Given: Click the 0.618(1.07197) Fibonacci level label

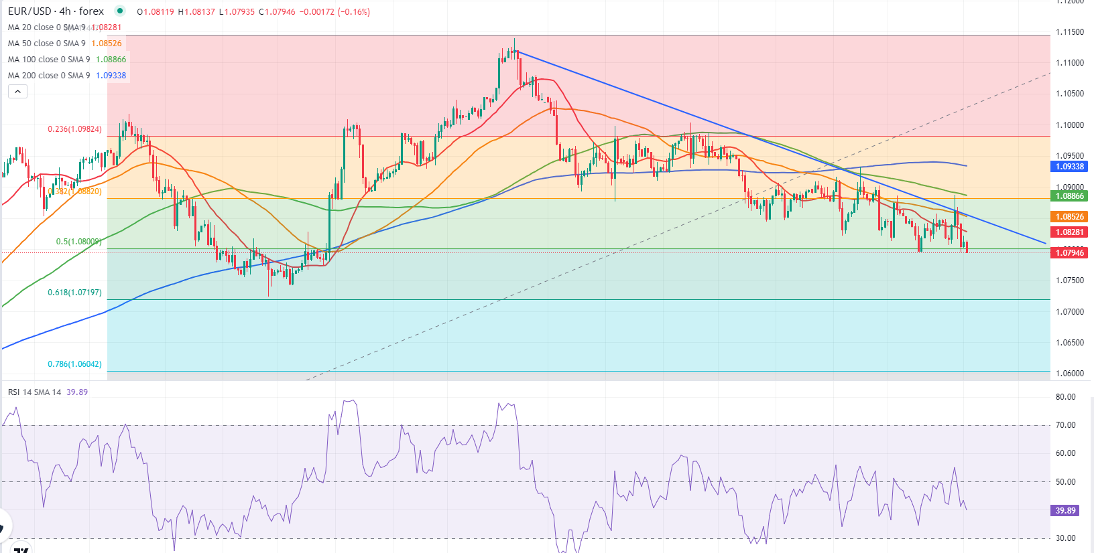Looking at the screenshot, I should point(74,293).
